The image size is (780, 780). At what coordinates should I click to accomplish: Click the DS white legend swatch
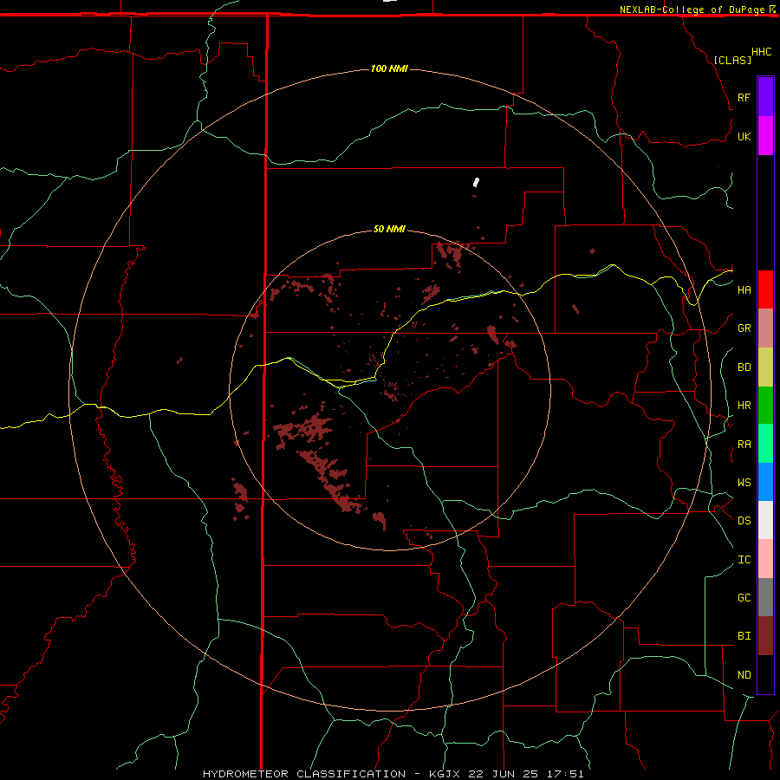(x=765, y=520)
